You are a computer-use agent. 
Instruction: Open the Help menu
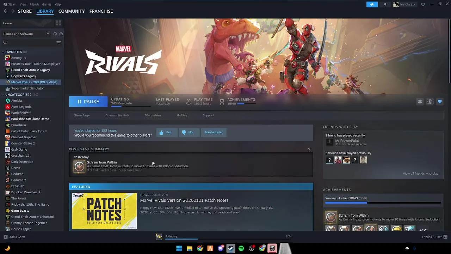tap(58, 4)
